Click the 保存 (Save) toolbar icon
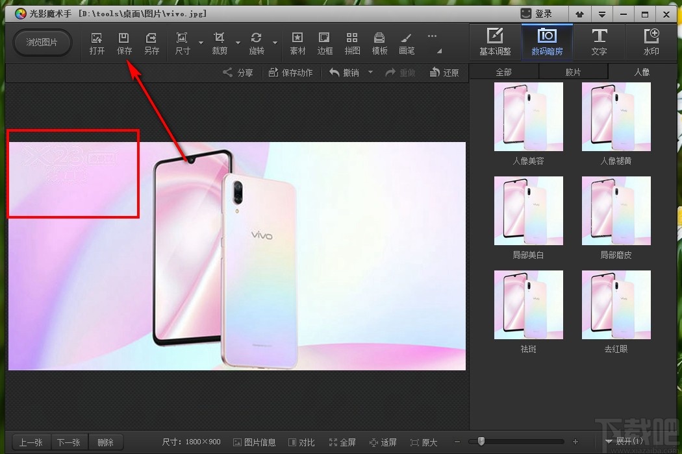Viewport: 682px width, 454px height. pos(124,43)
